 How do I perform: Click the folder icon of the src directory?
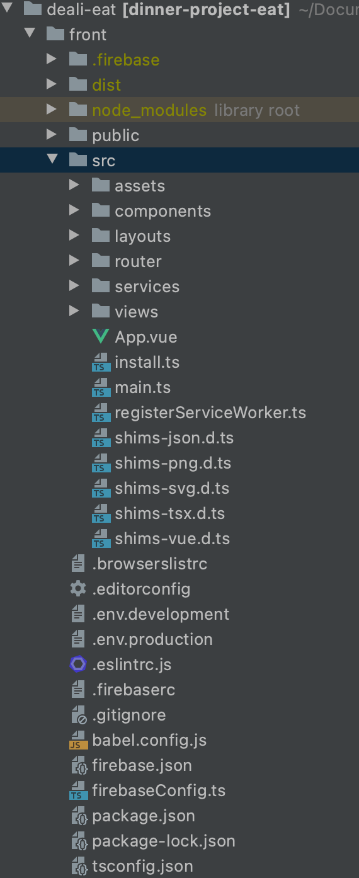pos(77,160)
